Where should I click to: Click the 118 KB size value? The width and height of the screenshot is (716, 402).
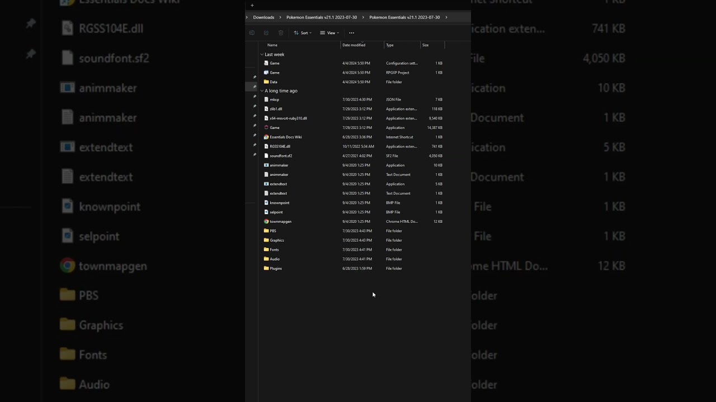tap(437, 109)
